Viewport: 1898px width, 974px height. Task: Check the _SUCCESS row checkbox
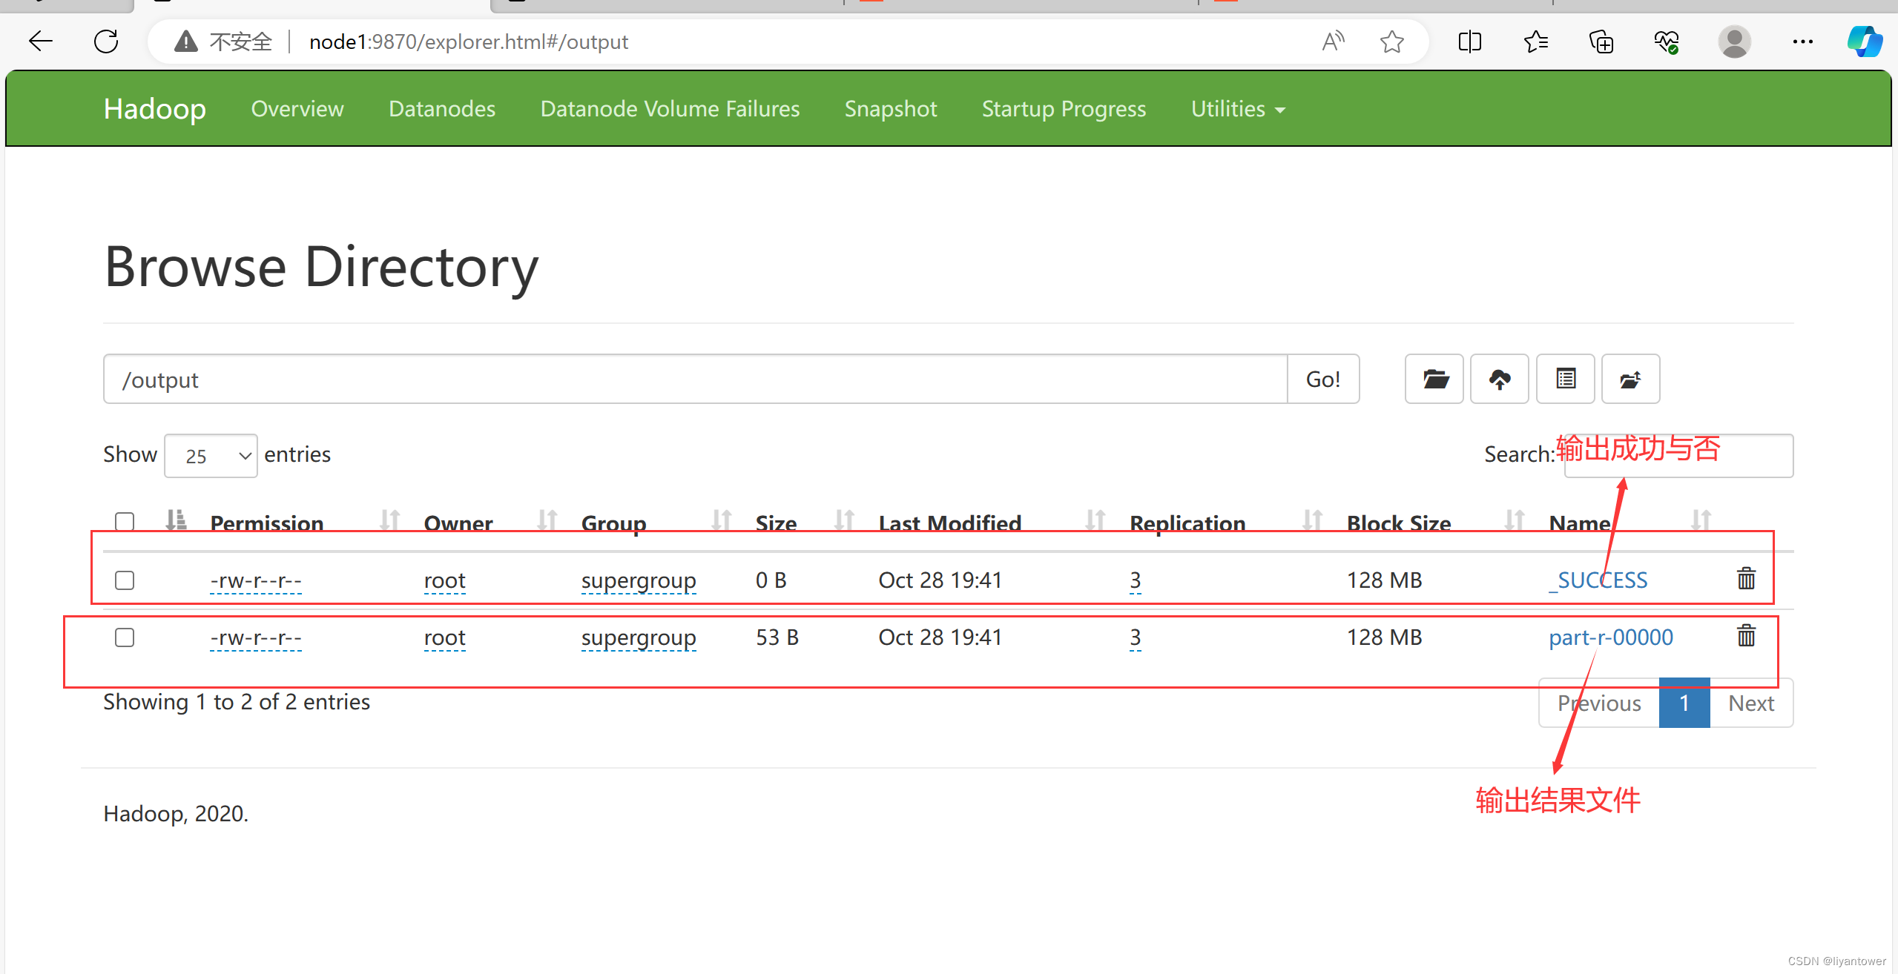coord(125,580)
